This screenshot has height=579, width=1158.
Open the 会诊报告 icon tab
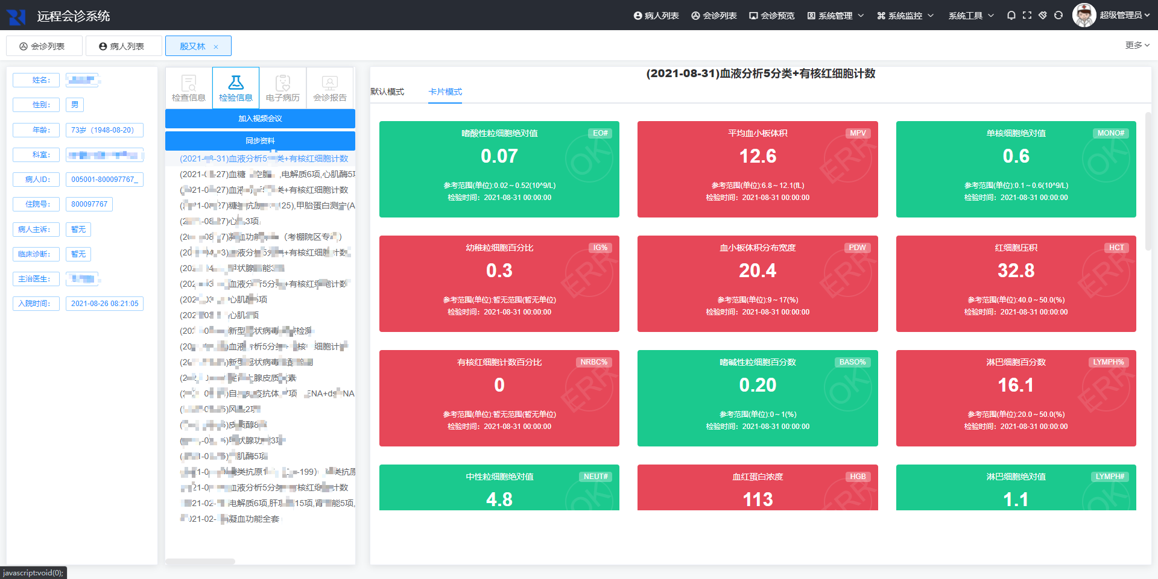[330, 88]
